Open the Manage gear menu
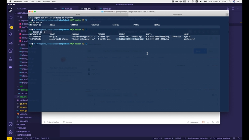 click(x=11, y=132)
